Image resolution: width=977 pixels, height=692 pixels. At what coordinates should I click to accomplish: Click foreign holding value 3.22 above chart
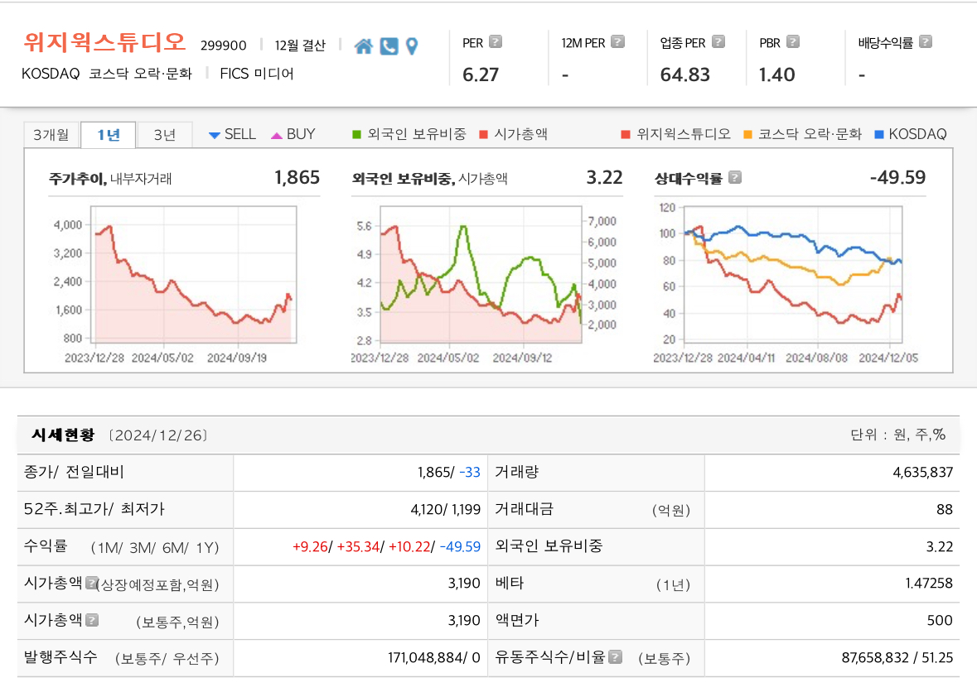pyautogui.click(x=604, y=178)
